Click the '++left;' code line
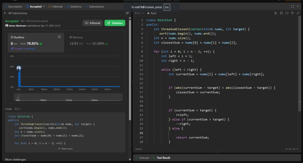This screenshot has width=303, height=163. (x=182, y=115)
